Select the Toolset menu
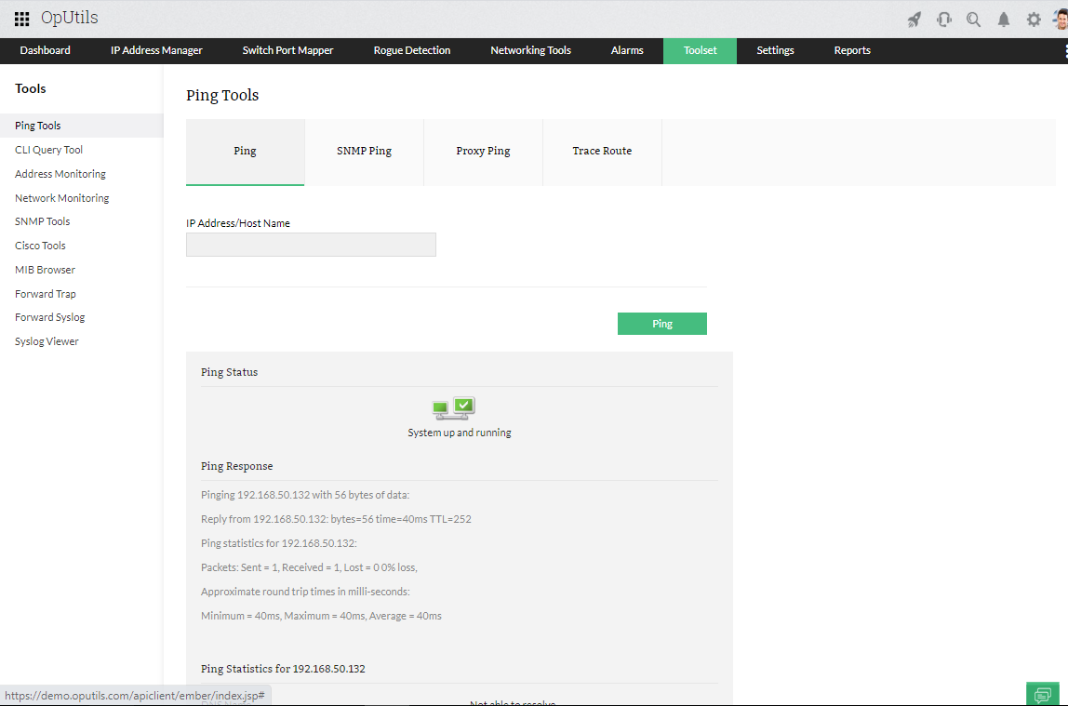The height and width of the screenshot is (706, 1068). (701, 51)
